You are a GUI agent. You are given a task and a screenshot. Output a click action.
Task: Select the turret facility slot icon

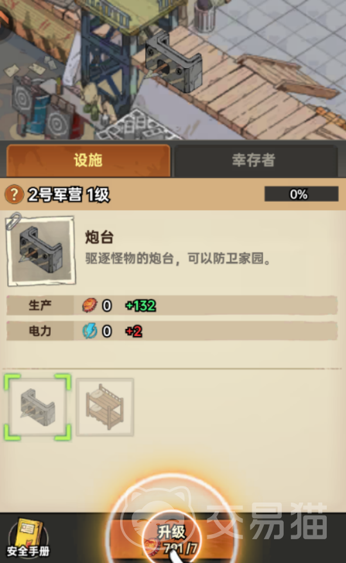click(x=38, y=407)
